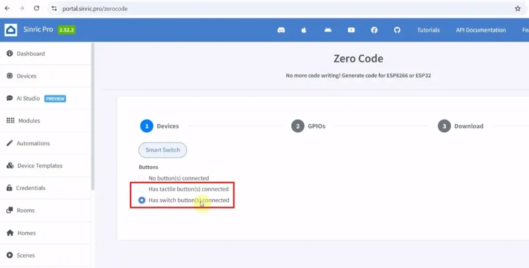Open the Tutorials link
Viewport: 529px width, 268px height.
point(428,30)
